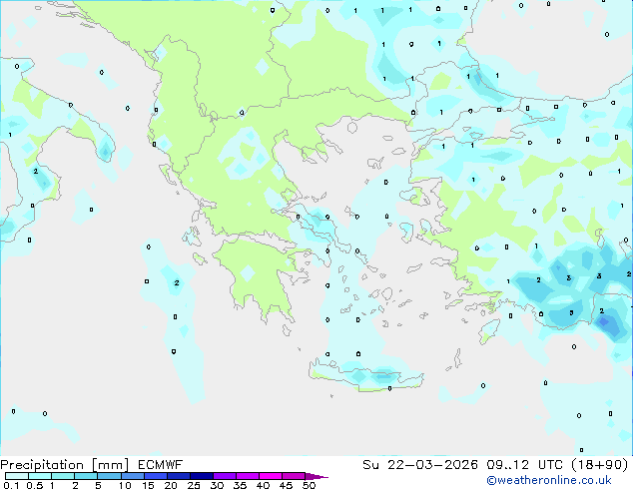Click the weatheronline.co.uk copyright link
The height and width of the screenshot is (489, 633).
click(549, 480)
